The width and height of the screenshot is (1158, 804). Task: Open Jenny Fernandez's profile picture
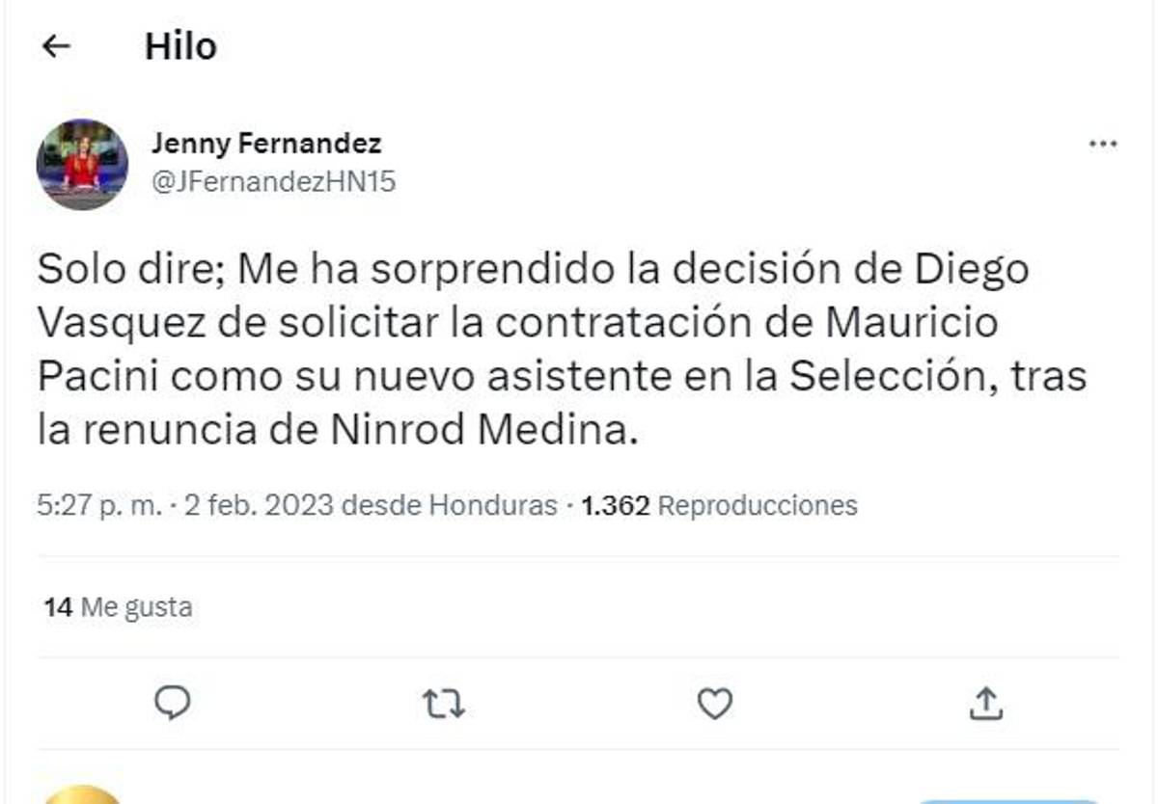(x=82, y=164)
